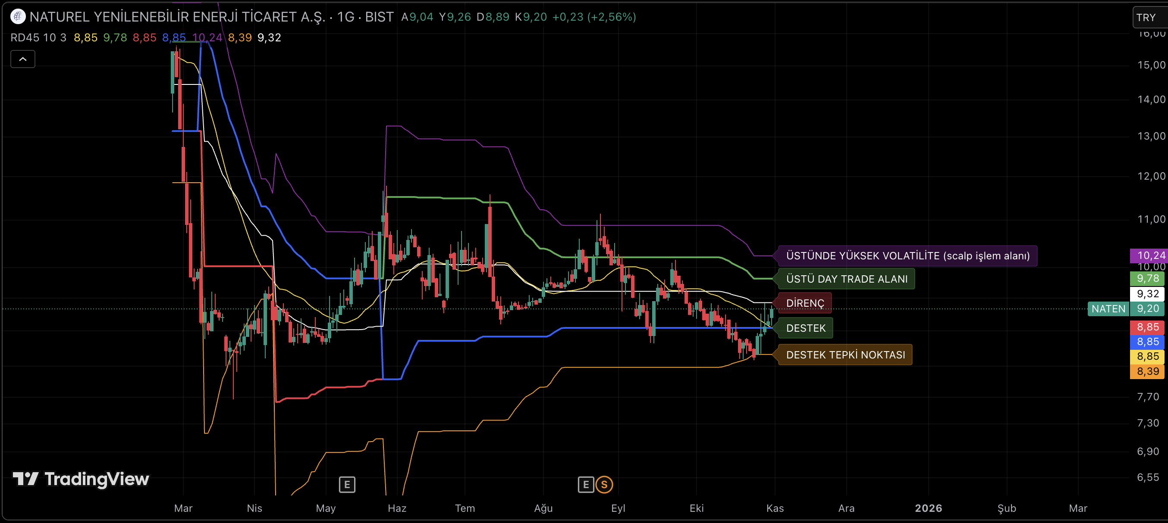
Task: Click the ÜSTÜ DAY TRADE ALANI label
Action: (847, 279)
